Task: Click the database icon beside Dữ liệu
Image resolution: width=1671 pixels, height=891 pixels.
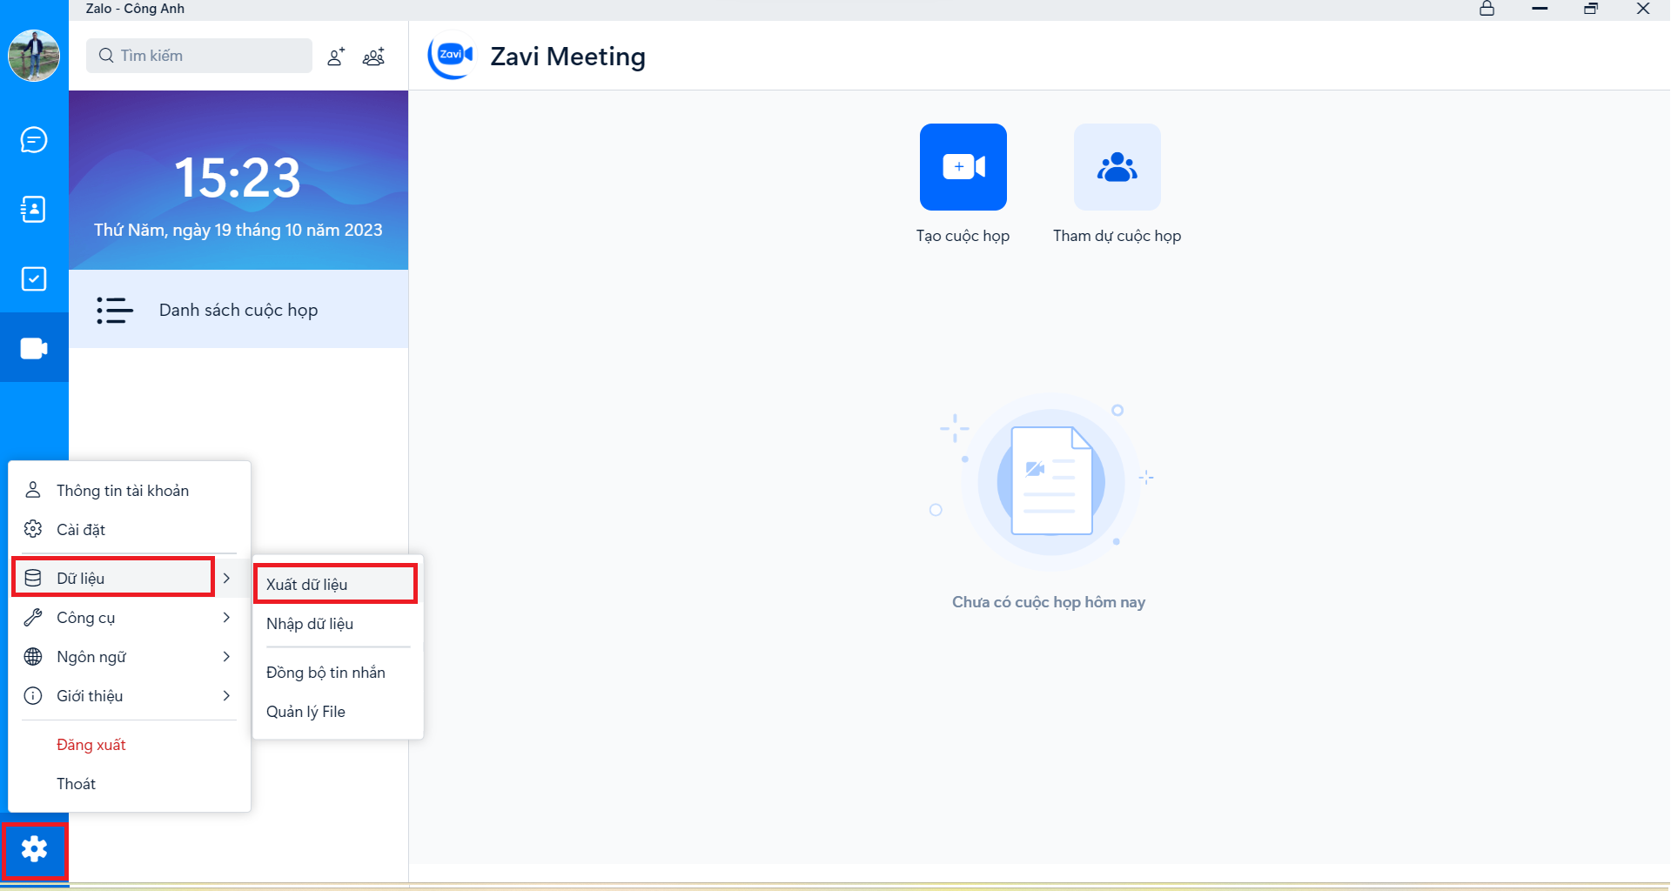Action: (x=33, y=578)
